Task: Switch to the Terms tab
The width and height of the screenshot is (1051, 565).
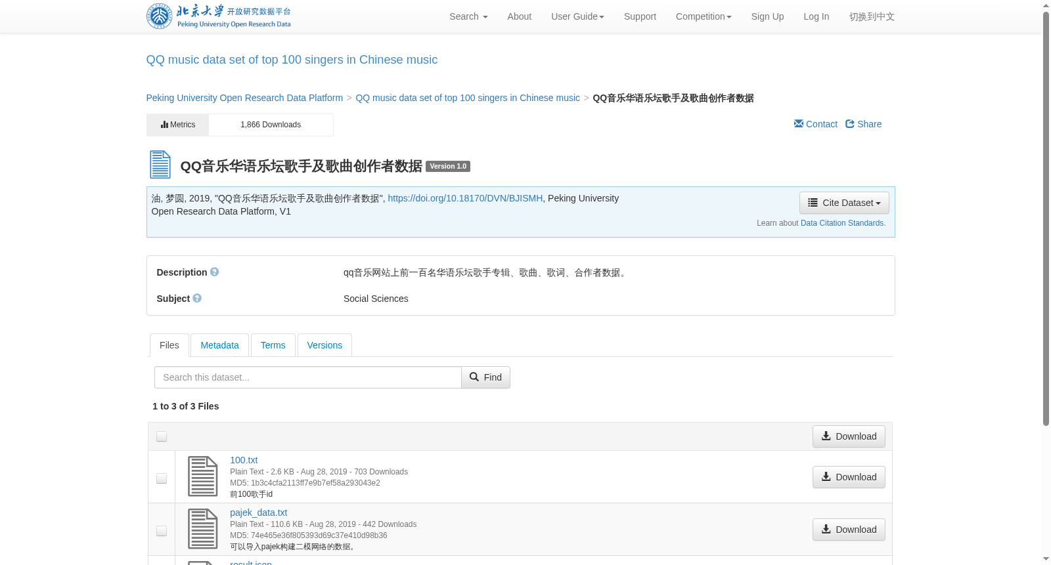Action: [273, 345]
